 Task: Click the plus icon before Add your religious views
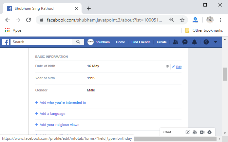tap(37, 125)
